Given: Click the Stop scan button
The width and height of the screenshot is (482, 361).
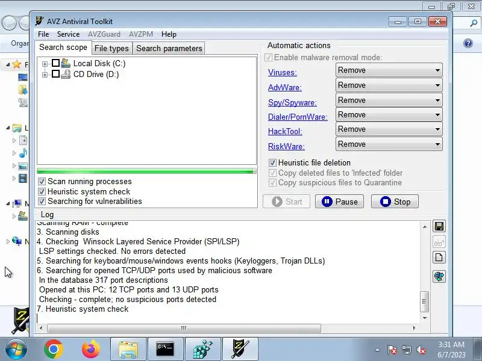Looking at the screenshot, I should (x=395, y=202).
